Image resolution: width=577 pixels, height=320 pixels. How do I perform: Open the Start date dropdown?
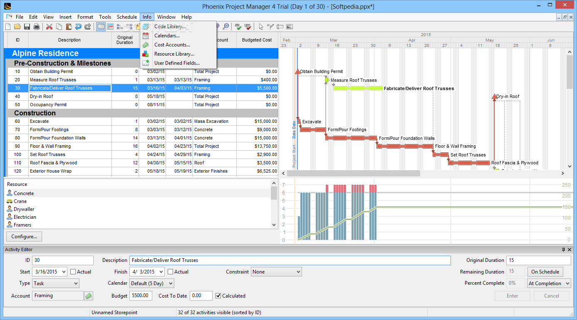pyautogui.click(x=63, y=272)
